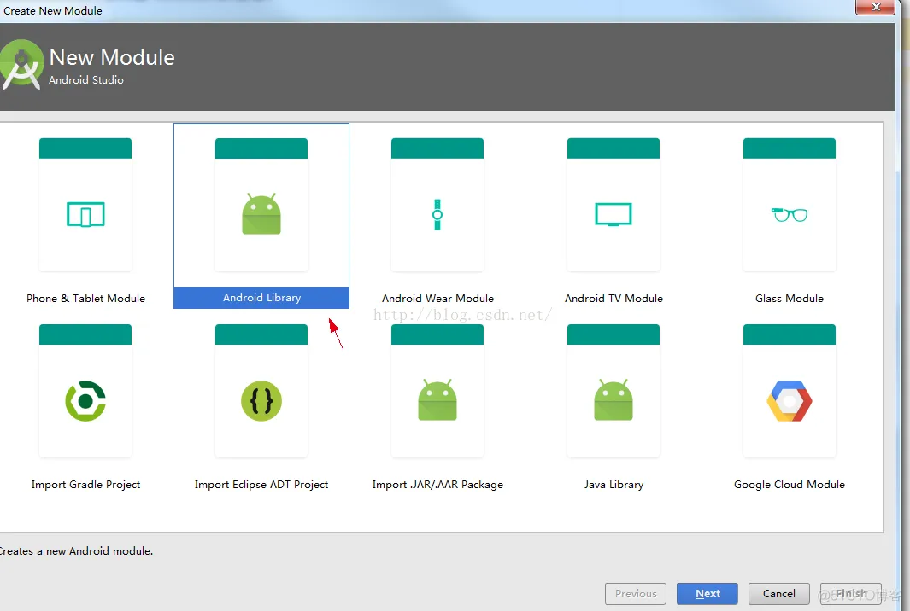Select the Phone & Tablet Module icon
910x611 pixels.
(x=85, y=214)
